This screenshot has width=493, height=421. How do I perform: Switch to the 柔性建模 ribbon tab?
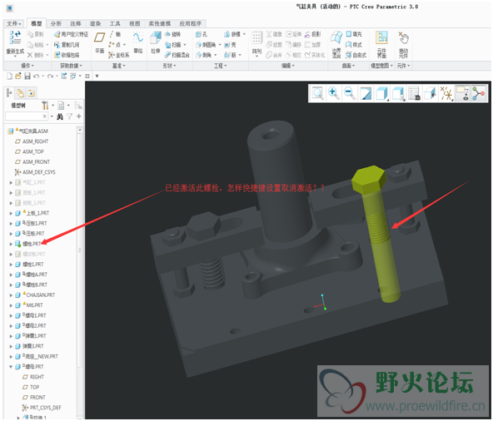tap(160, 23)
